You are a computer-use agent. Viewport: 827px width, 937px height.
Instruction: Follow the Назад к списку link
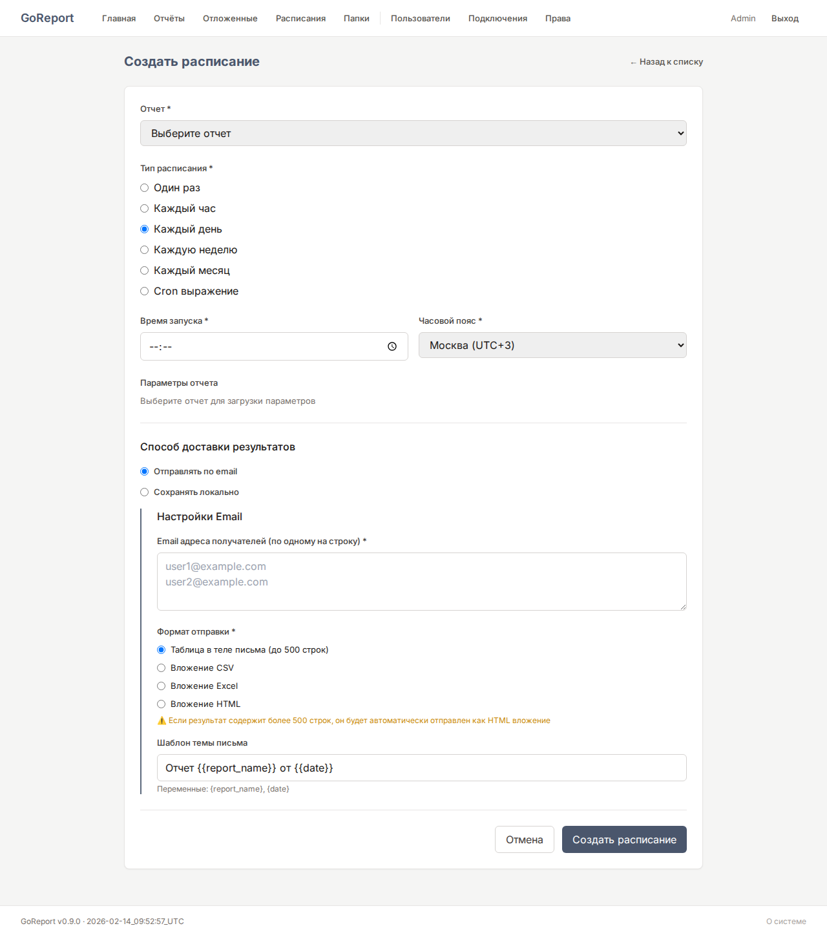pyautogui.click(x=667, y=62)
